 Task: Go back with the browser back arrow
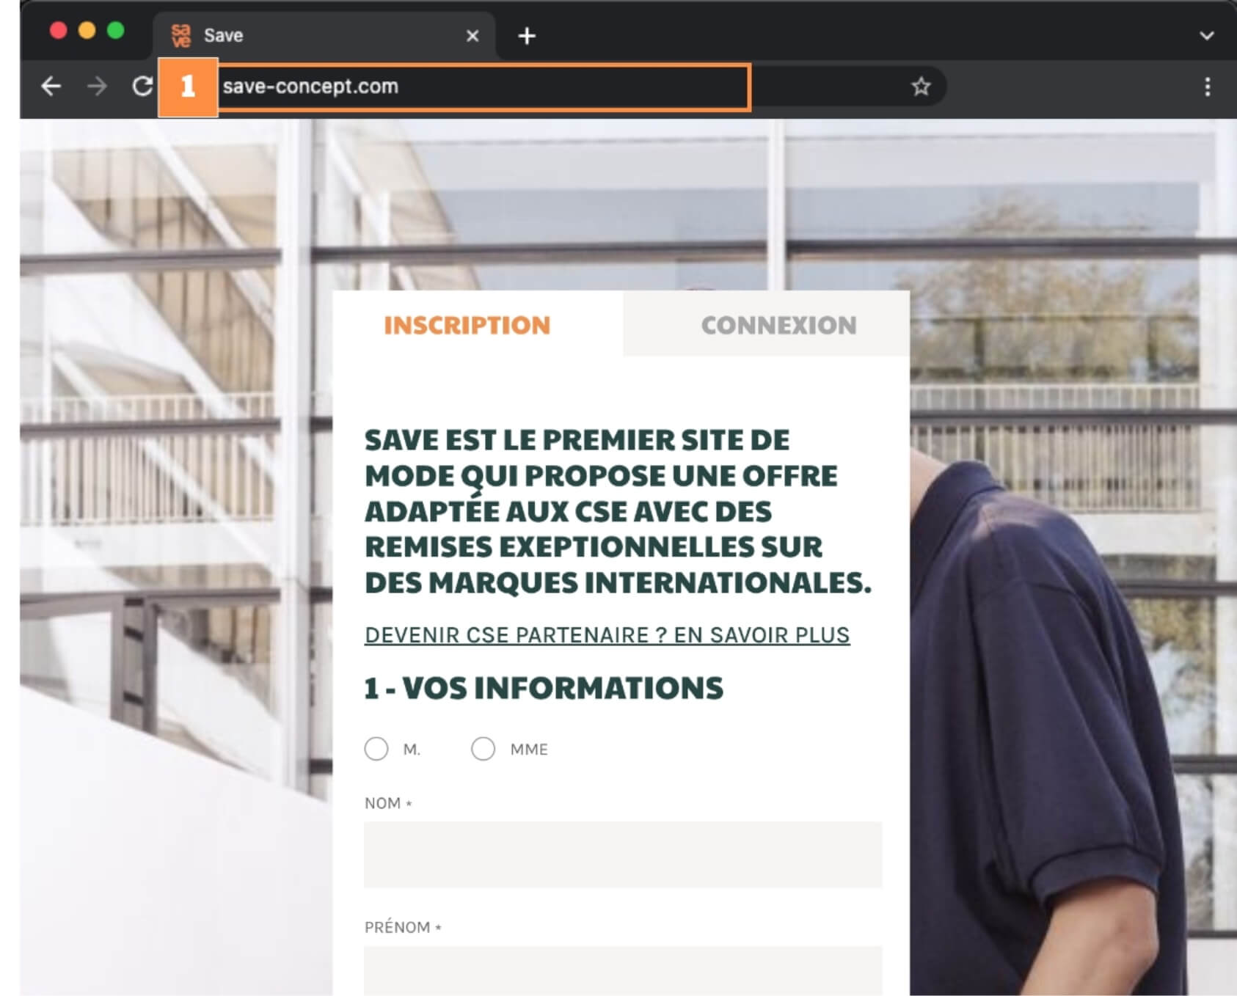click(x=51, y=87)
